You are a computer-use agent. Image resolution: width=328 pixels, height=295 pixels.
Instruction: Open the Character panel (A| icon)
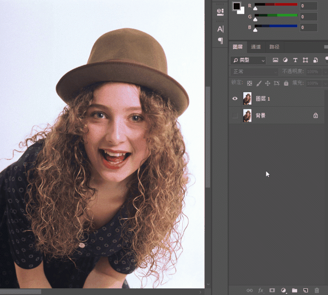pyautogui.click(x=220, y=29)
